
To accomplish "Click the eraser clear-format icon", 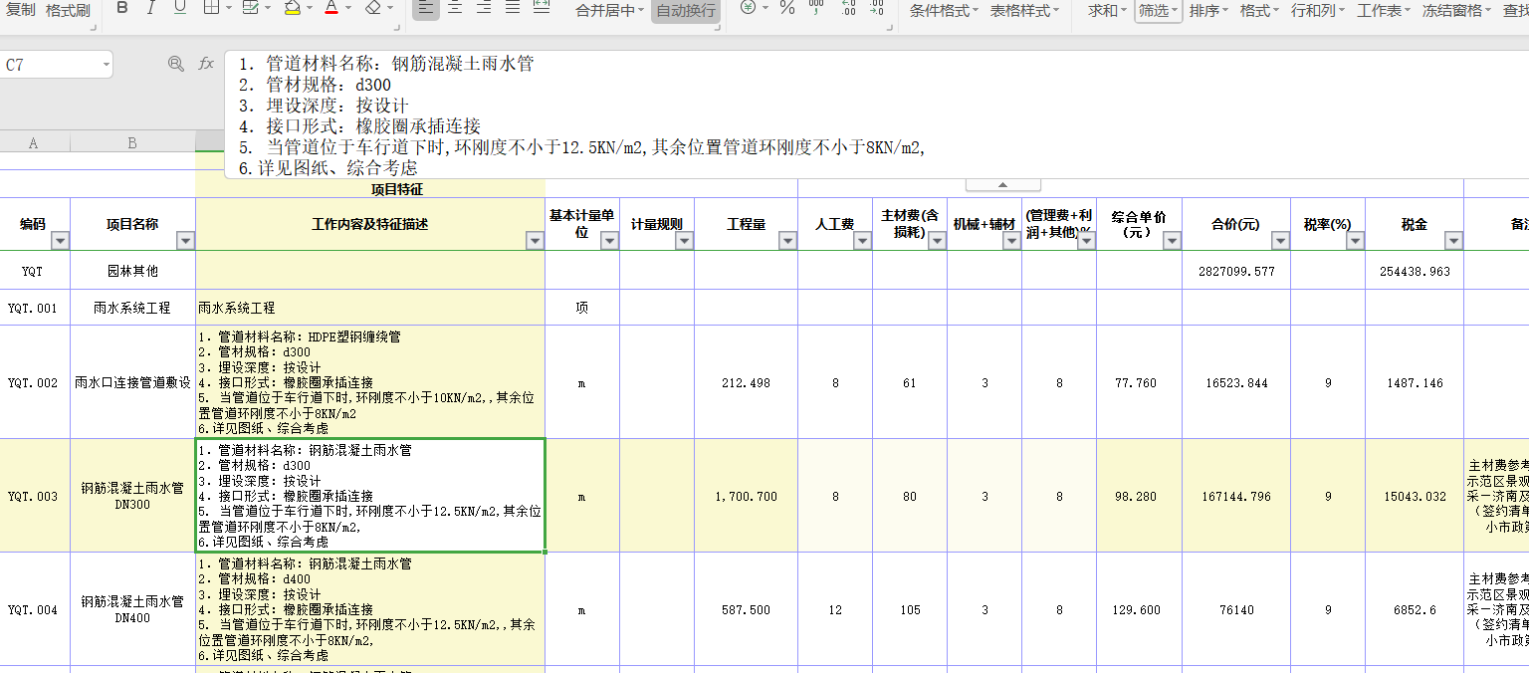I will pyautogui.click(x=373, y=8).
